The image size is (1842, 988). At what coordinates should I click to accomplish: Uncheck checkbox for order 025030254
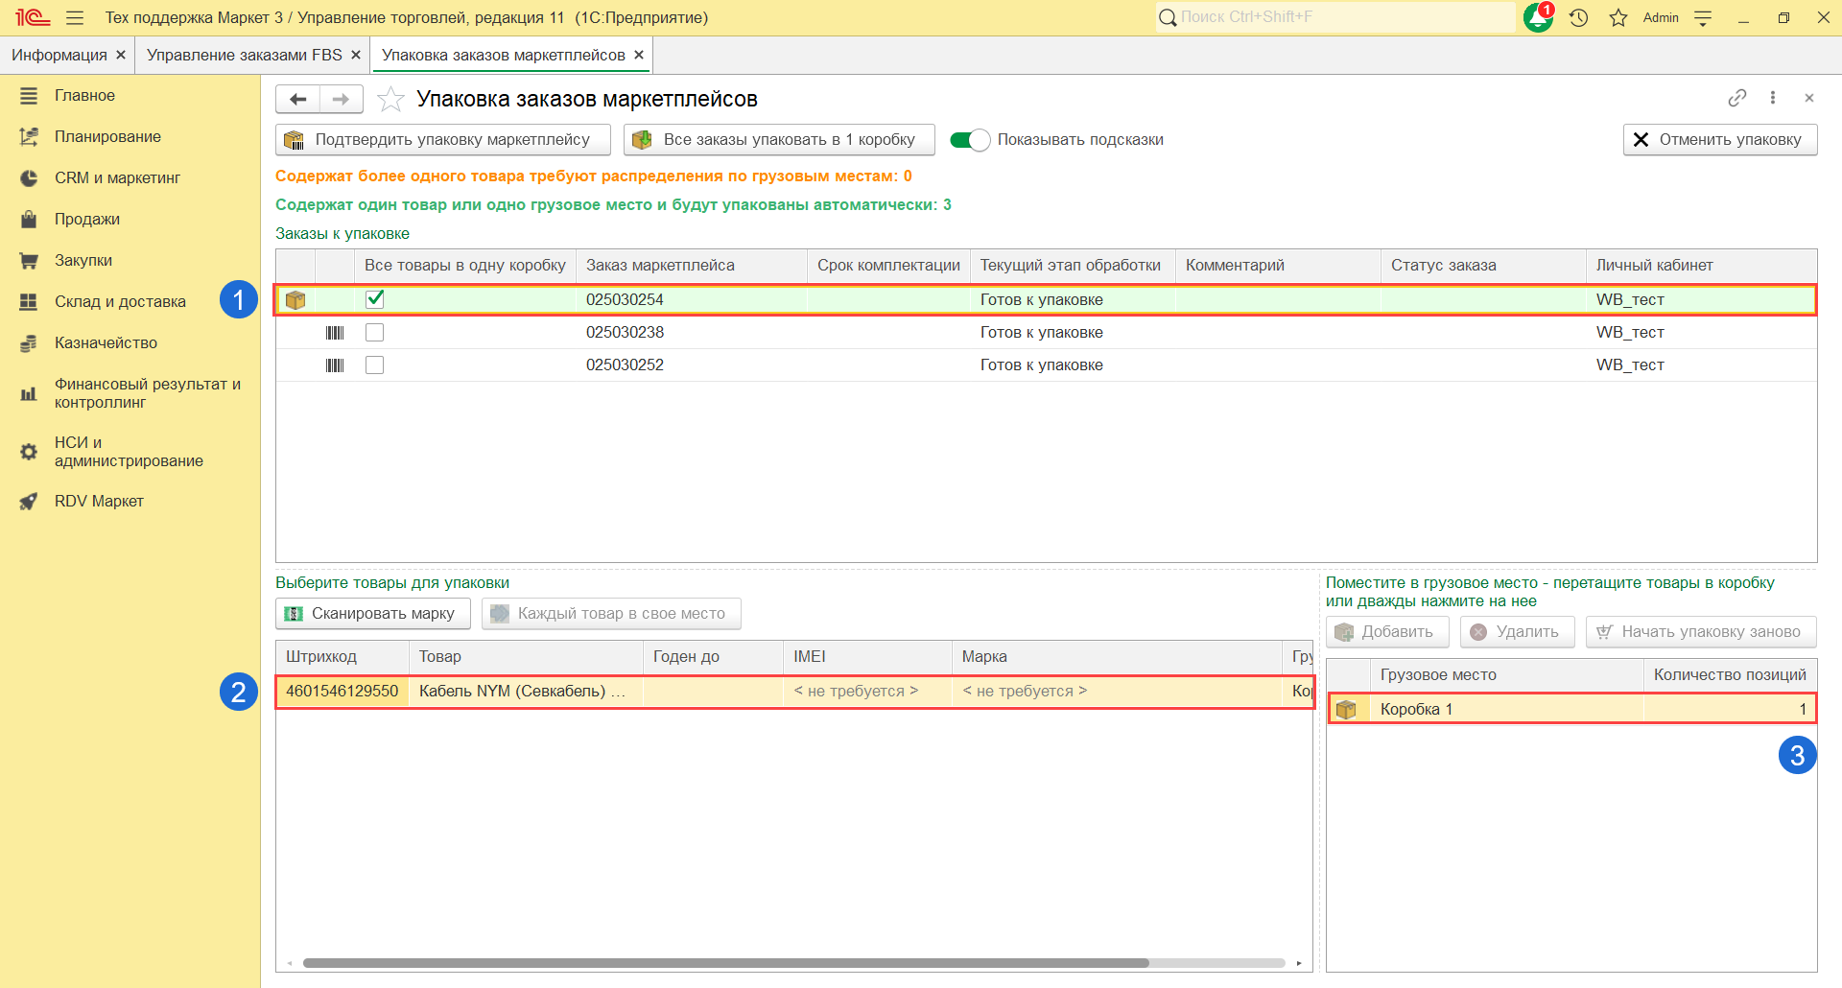tap(375, 299)
